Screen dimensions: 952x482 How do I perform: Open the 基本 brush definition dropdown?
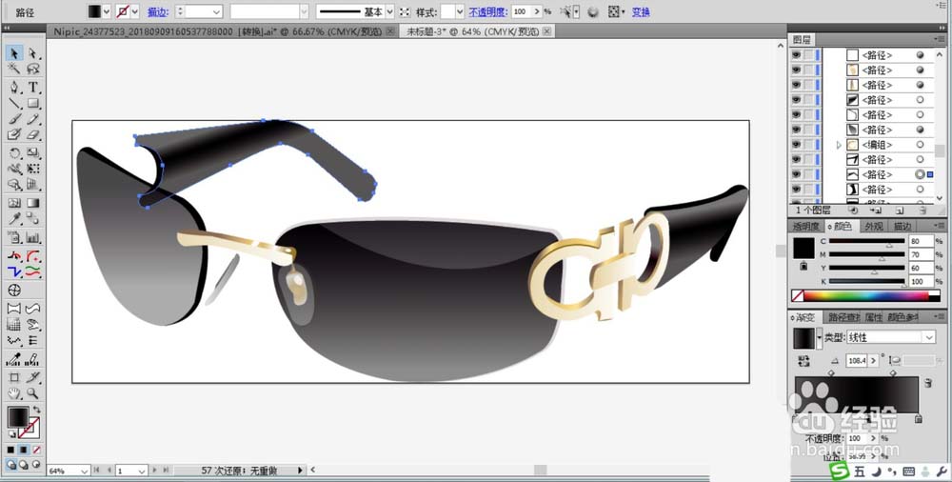click(x=389, y=11)
